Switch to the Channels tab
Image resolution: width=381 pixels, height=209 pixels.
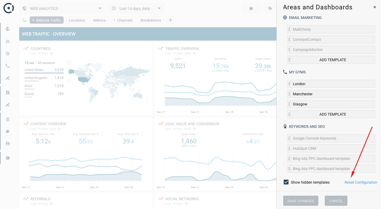(x=123, y=20)
